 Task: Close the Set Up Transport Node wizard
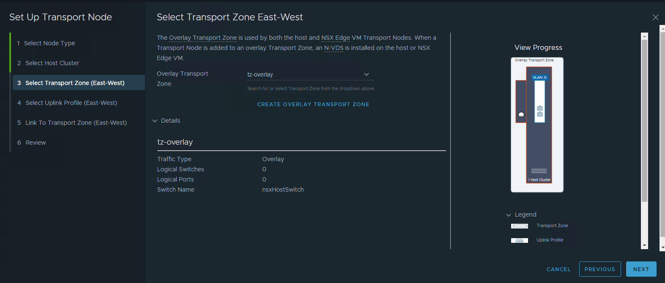pos(655,17)
